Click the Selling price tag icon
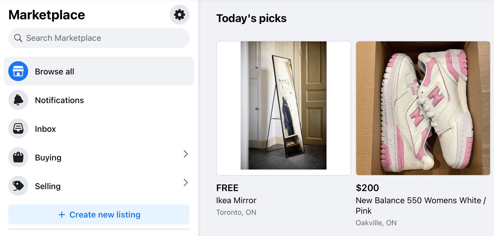 pyautogui.click(x=18, y=186)
